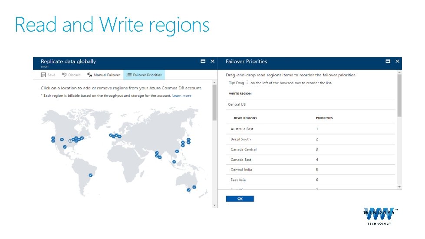Screen dimensions: 425x239
Task: Click the Central India read region row
Action: click(310, 170)
